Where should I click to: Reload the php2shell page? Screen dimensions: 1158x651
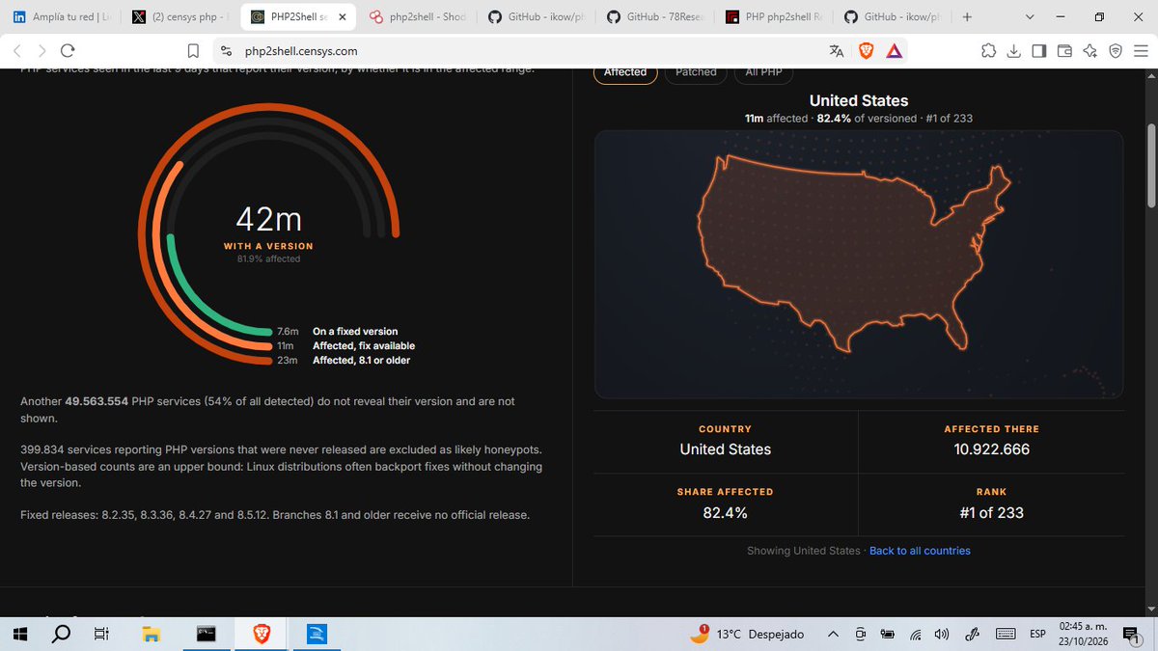coord(68,51)
